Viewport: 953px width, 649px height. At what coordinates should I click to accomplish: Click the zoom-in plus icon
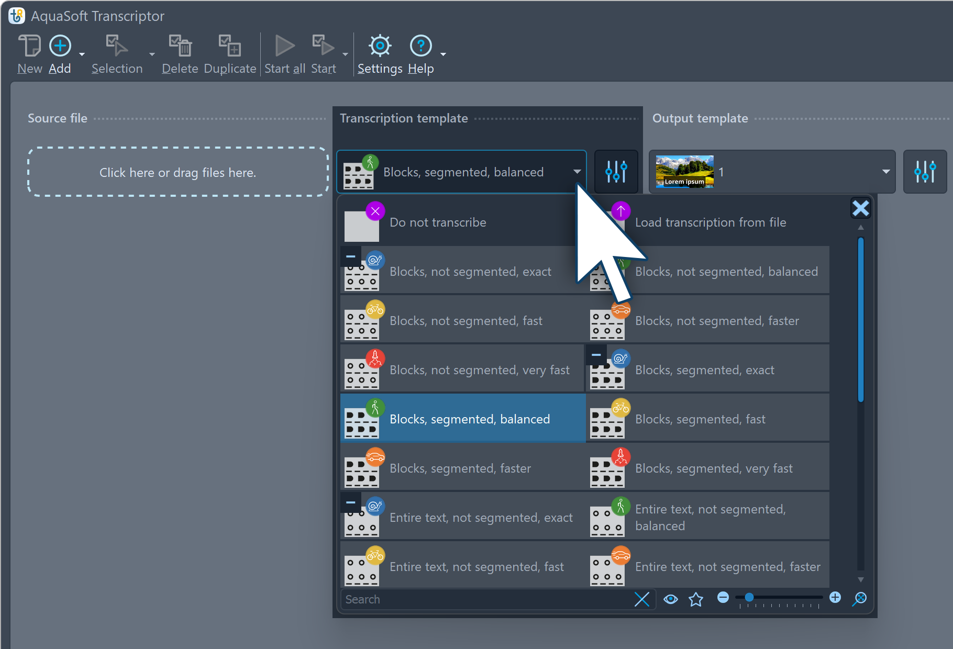[835, 598]
